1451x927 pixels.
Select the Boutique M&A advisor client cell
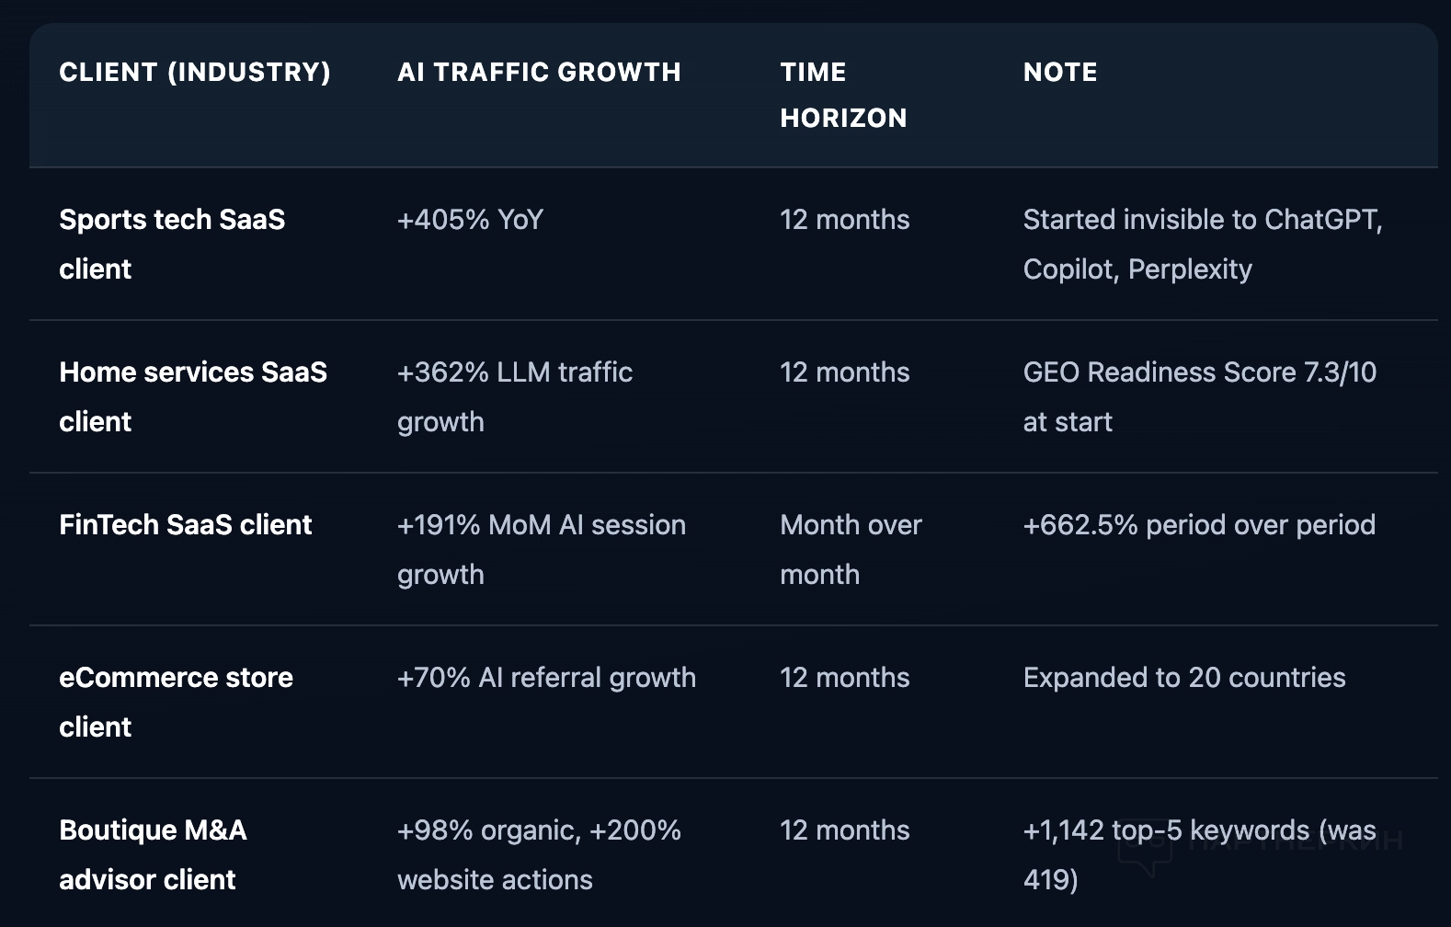click(x=153, y=854)
